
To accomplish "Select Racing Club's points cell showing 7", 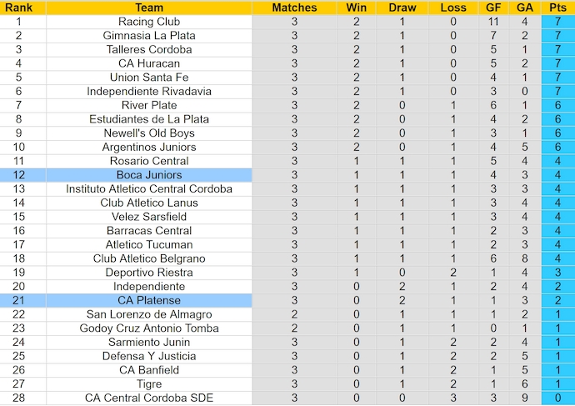I will point(557,22).
